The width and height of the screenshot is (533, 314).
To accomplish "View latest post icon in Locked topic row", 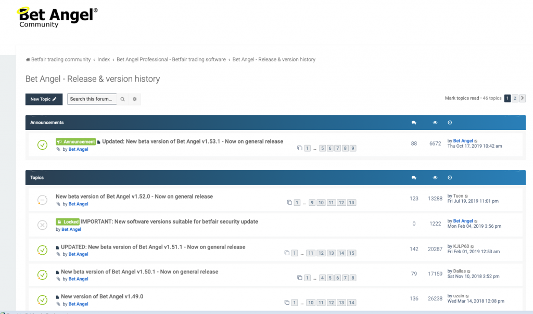I will click(476, 221).
